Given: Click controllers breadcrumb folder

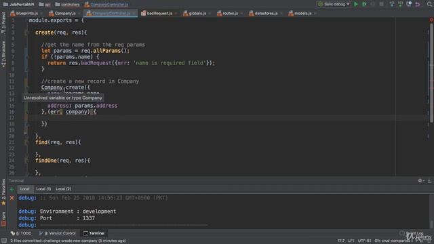Looking at the screenshot, I should click(67, 5).
